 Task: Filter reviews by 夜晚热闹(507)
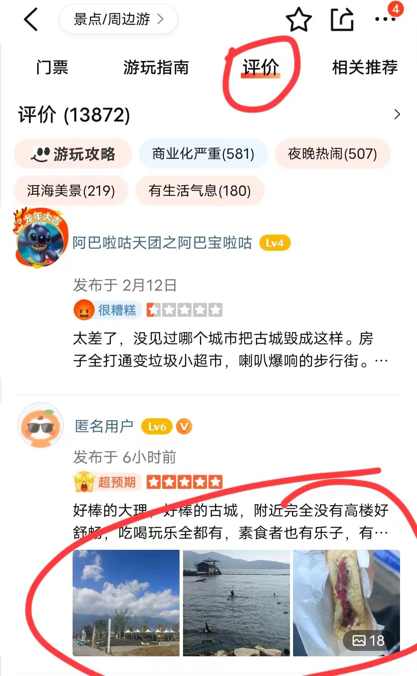[x=332, y=154]
